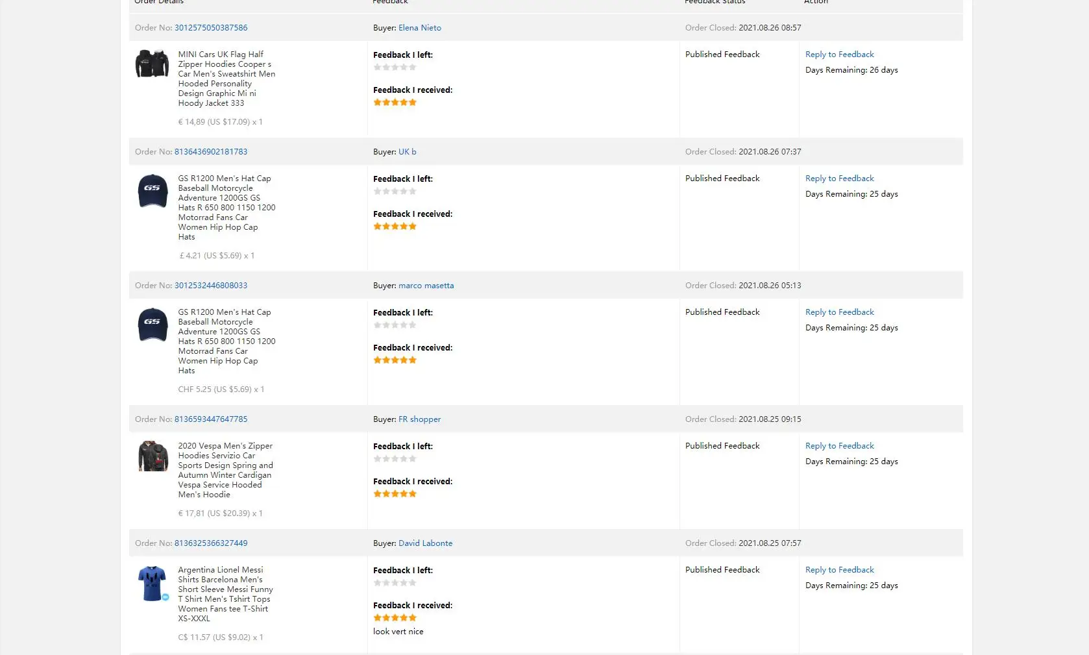The width and height of the screenshot is (1089, 655).
Task: Click the 'MINI Cars UK Flag Half Zipper Hoodies' title
Action: pos(226,79)
